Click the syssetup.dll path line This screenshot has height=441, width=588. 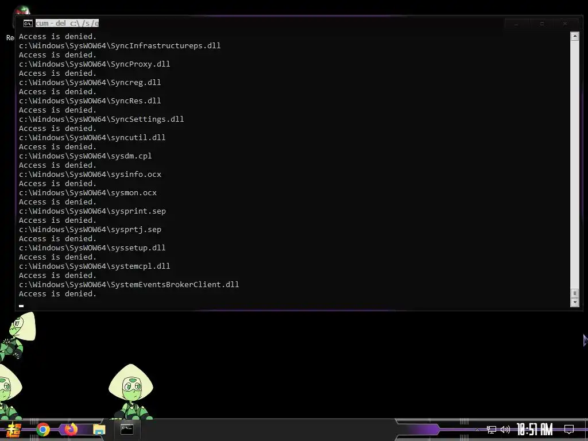click(92, 248)
